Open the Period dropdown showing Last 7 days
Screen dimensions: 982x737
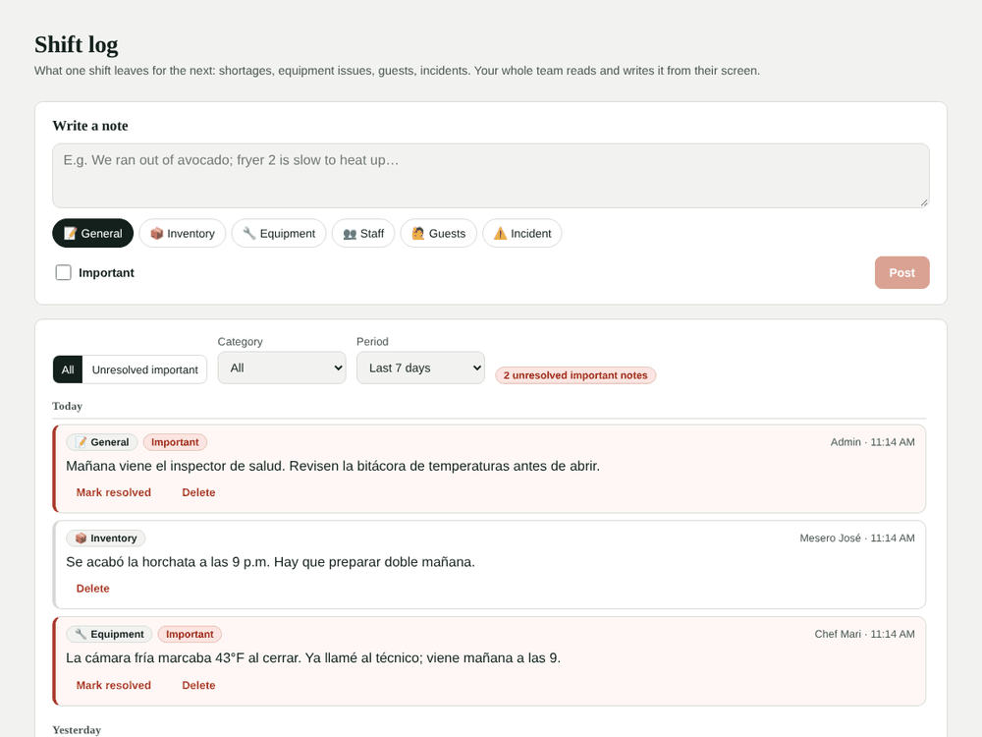click(421, 368)
